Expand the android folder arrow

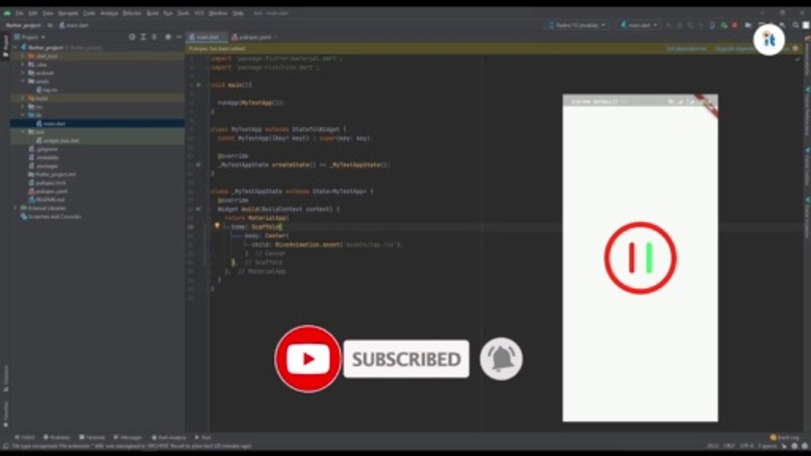(23, 73)
